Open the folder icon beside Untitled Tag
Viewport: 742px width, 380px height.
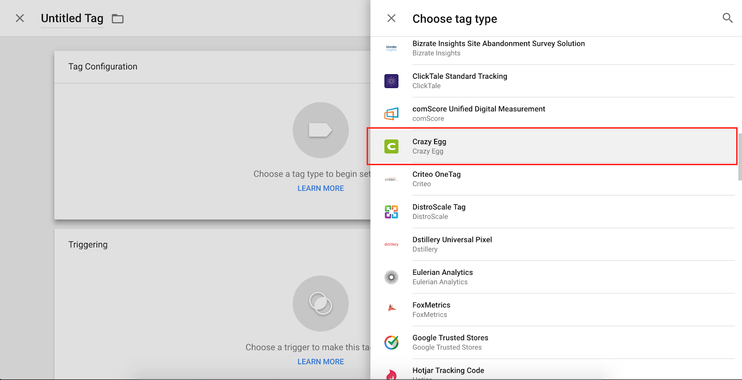tap(118, 19)
